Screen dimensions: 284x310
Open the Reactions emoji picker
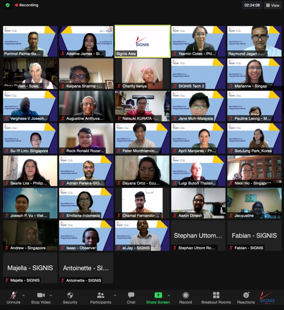(246, 297)
